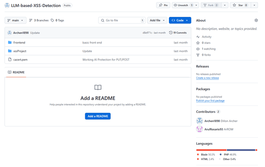Image resolution: width=265 pixels, height=167 pixels.
Task: Open the cacert.pem file
Action: pos(20,60)
